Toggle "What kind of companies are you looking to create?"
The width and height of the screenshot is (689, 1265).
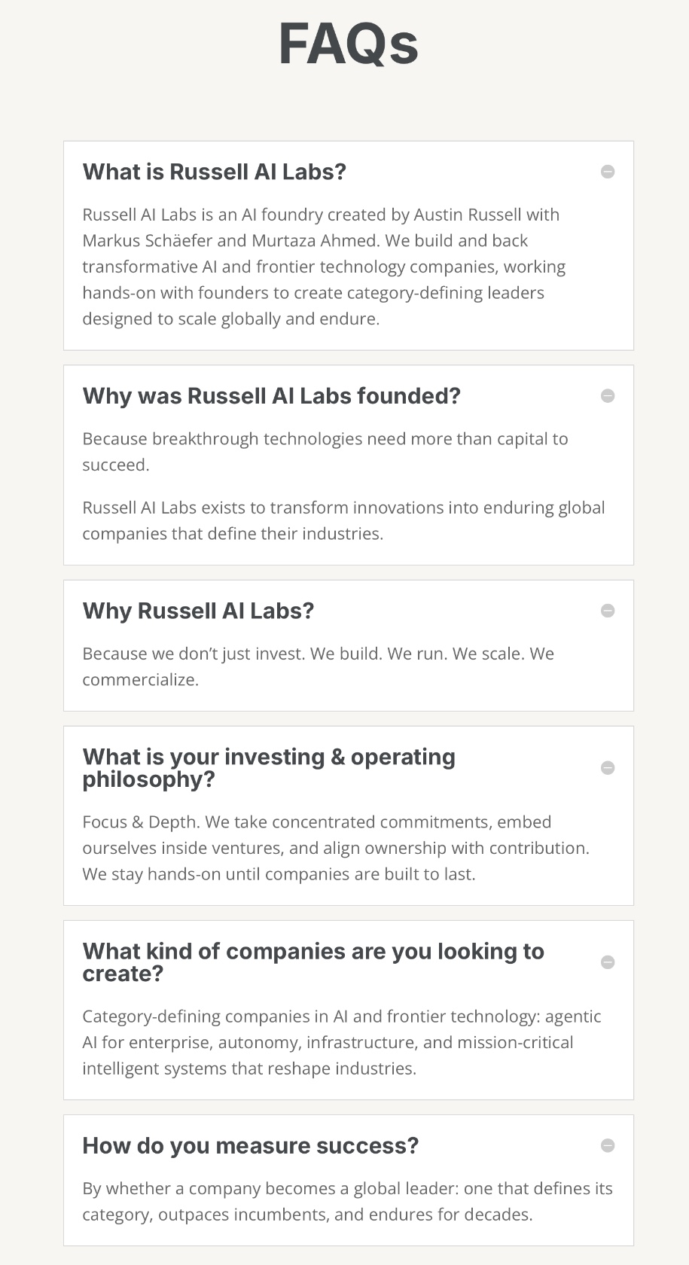312,962
